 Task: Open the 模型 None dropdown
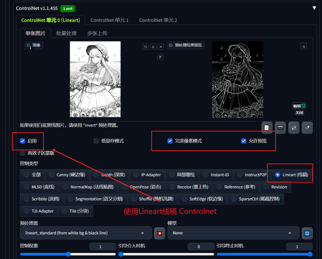[x=233, y=233]
